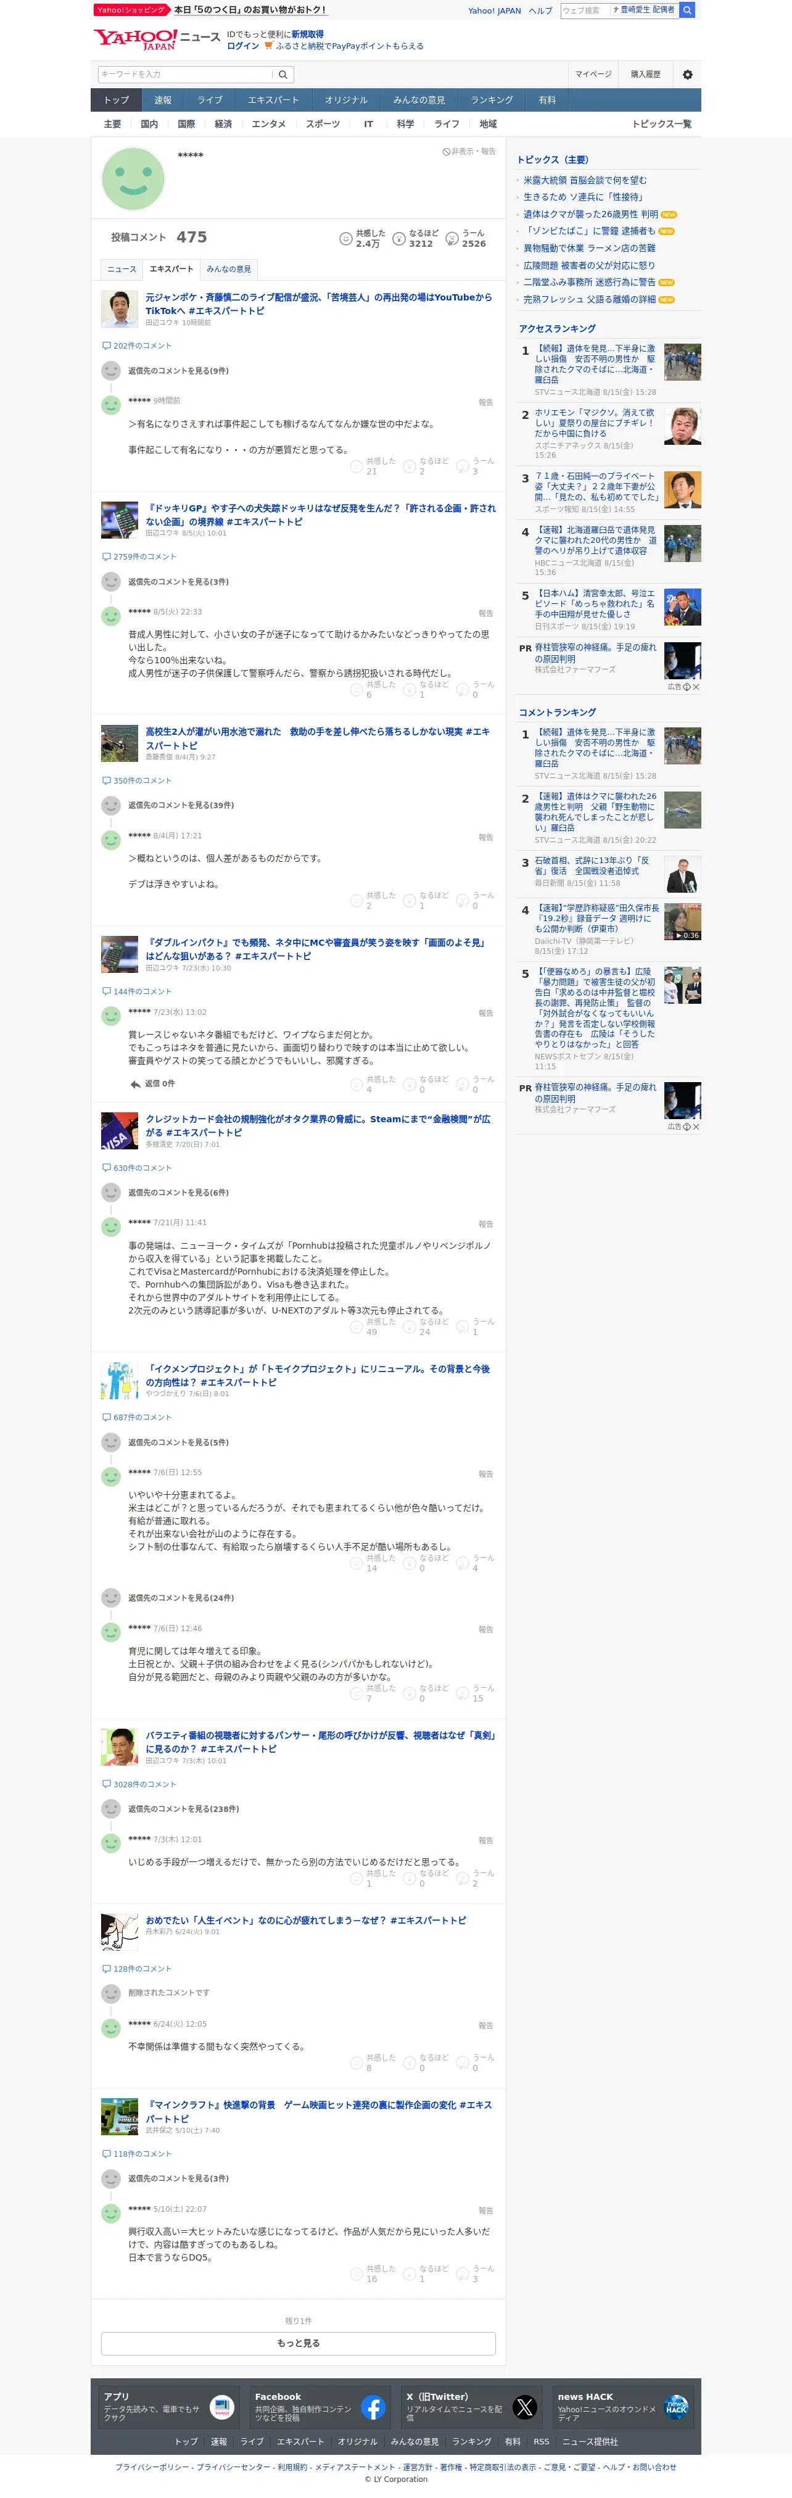792x2498 pixels.
Task: Go to トピックス一覧
Action: 662,124
